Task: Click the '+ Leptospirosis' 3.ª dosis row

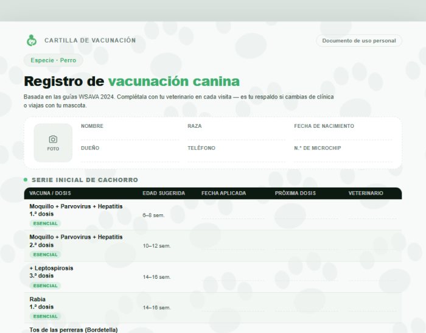Action: (x=213, y=277)
